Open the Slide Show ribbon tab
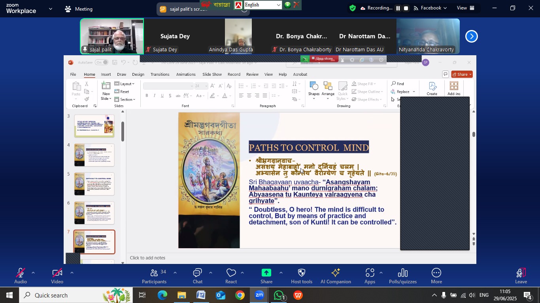Screen dimensions: 540x303 click(x=212, y=75)
